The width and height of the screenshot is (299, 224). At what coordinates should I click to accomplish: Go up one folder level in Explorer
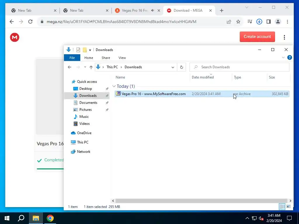click(91, 67)
